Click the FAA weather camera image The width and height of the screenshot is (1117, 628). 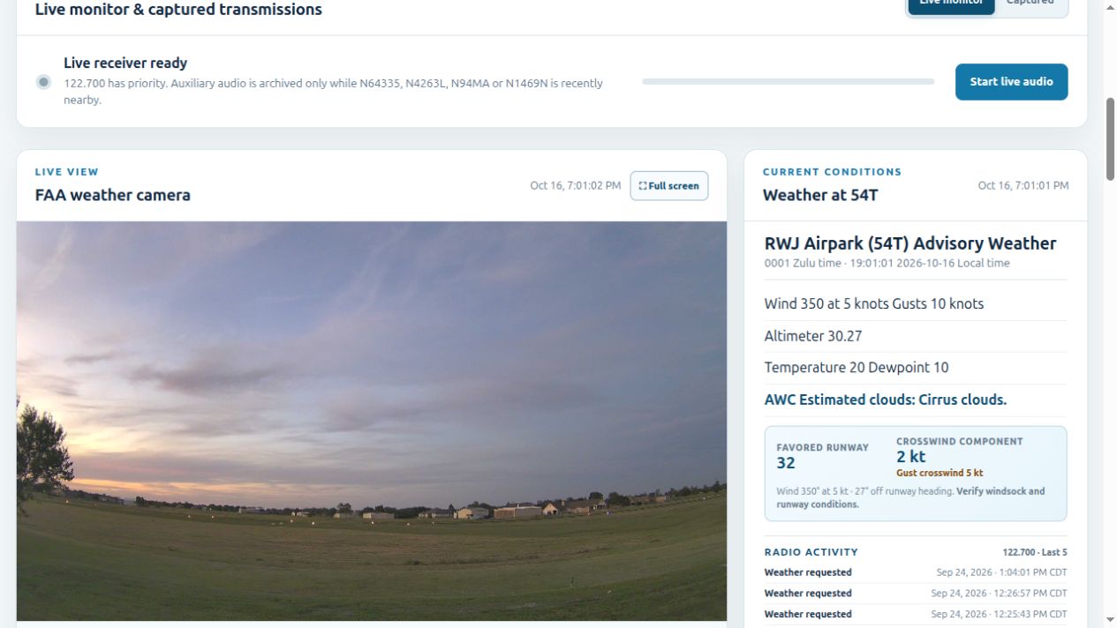click(372, 421)
